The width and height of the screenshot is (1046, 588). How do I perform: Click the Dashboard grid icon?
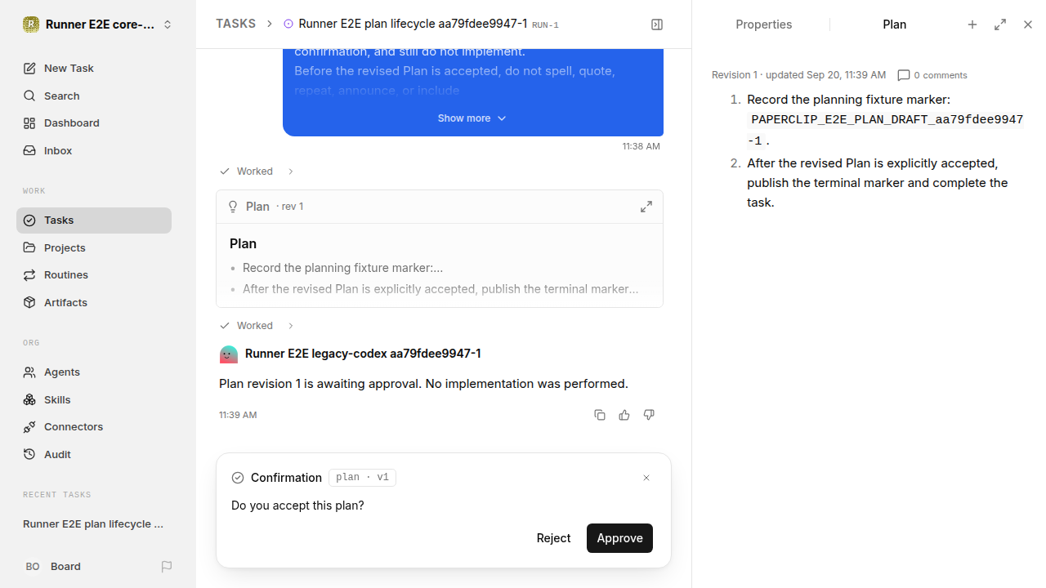coord(29,122)
